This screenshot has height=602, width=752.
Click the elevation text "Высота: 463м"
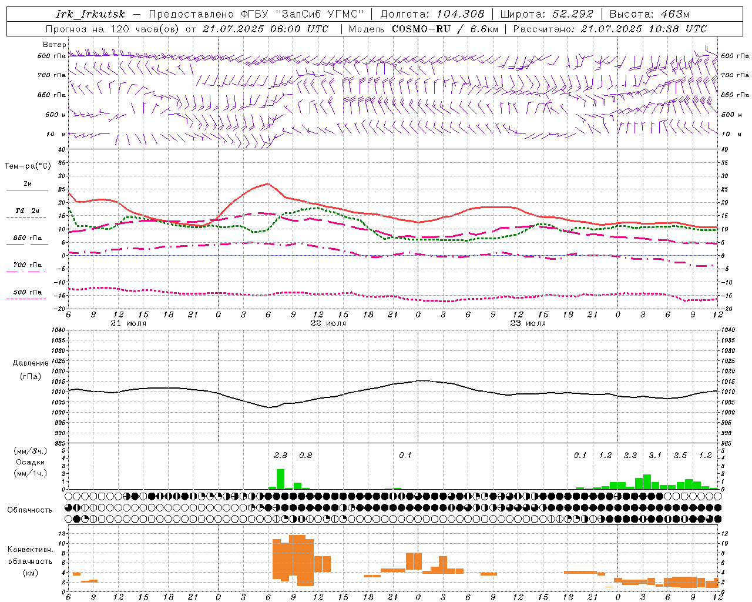[x=649, y=14]
